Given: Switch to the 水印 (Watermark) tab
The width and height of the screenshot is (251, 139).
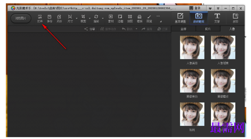Looking at the screenshot, I should [x=235, y=18].
